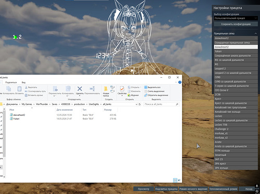Expand the address bar history dropdown
Image resolution: width=260 pixels, height=194 pixels.
[136, 104]
